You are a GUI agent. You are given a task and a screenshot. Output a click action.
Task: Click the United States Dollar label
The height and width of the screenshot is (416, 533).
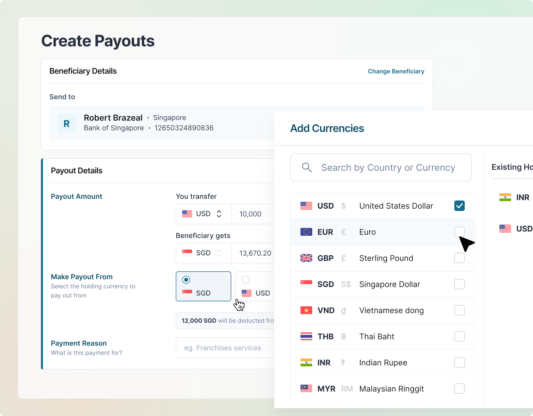coord(396,206)
